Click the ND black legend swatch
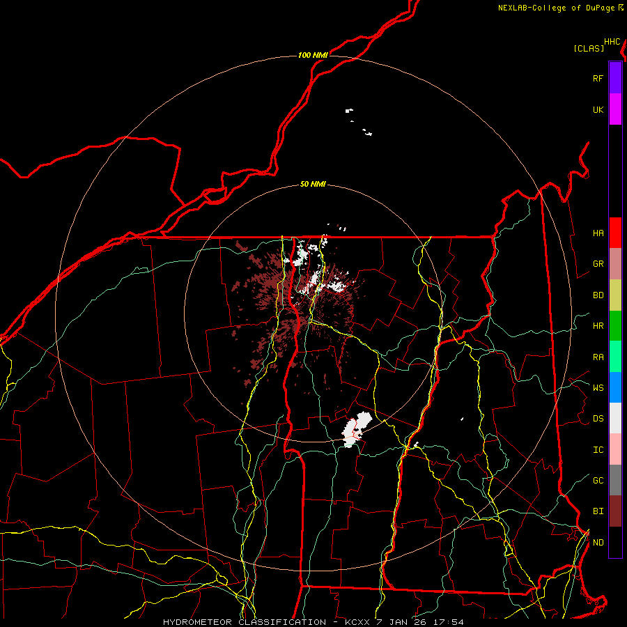627x627 pixels. pos(615,542)
